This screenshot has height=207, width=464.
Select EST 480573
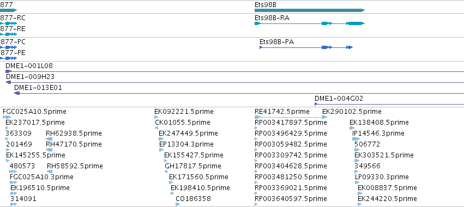coord(22,166)
